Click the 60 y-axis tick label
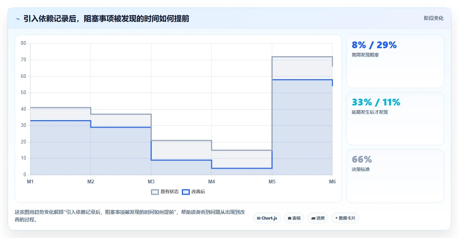Screen dimensions: 459x238 (23, 76)
